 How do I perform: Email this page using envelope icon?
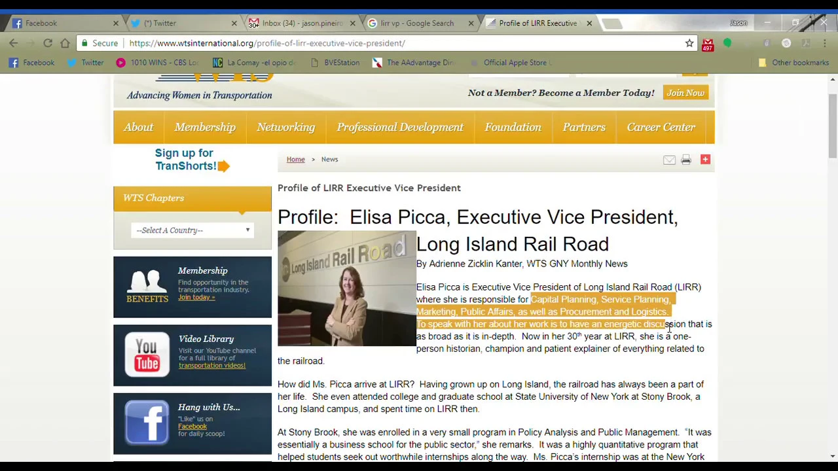click(x=669, y=160)
